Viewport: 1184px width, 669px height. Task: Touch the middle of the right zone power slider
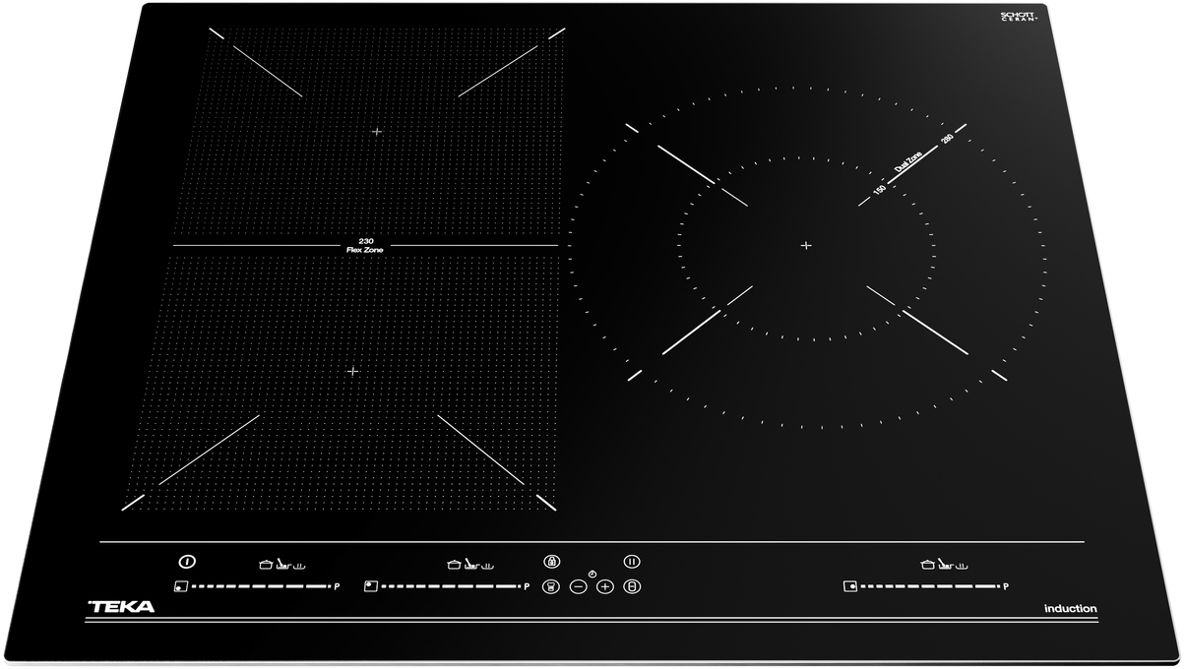pos(930,587)
